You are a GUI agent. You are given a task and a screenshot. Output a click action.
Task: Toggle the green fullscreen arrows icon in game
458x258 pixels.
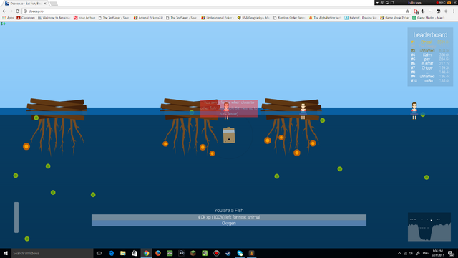3,24
